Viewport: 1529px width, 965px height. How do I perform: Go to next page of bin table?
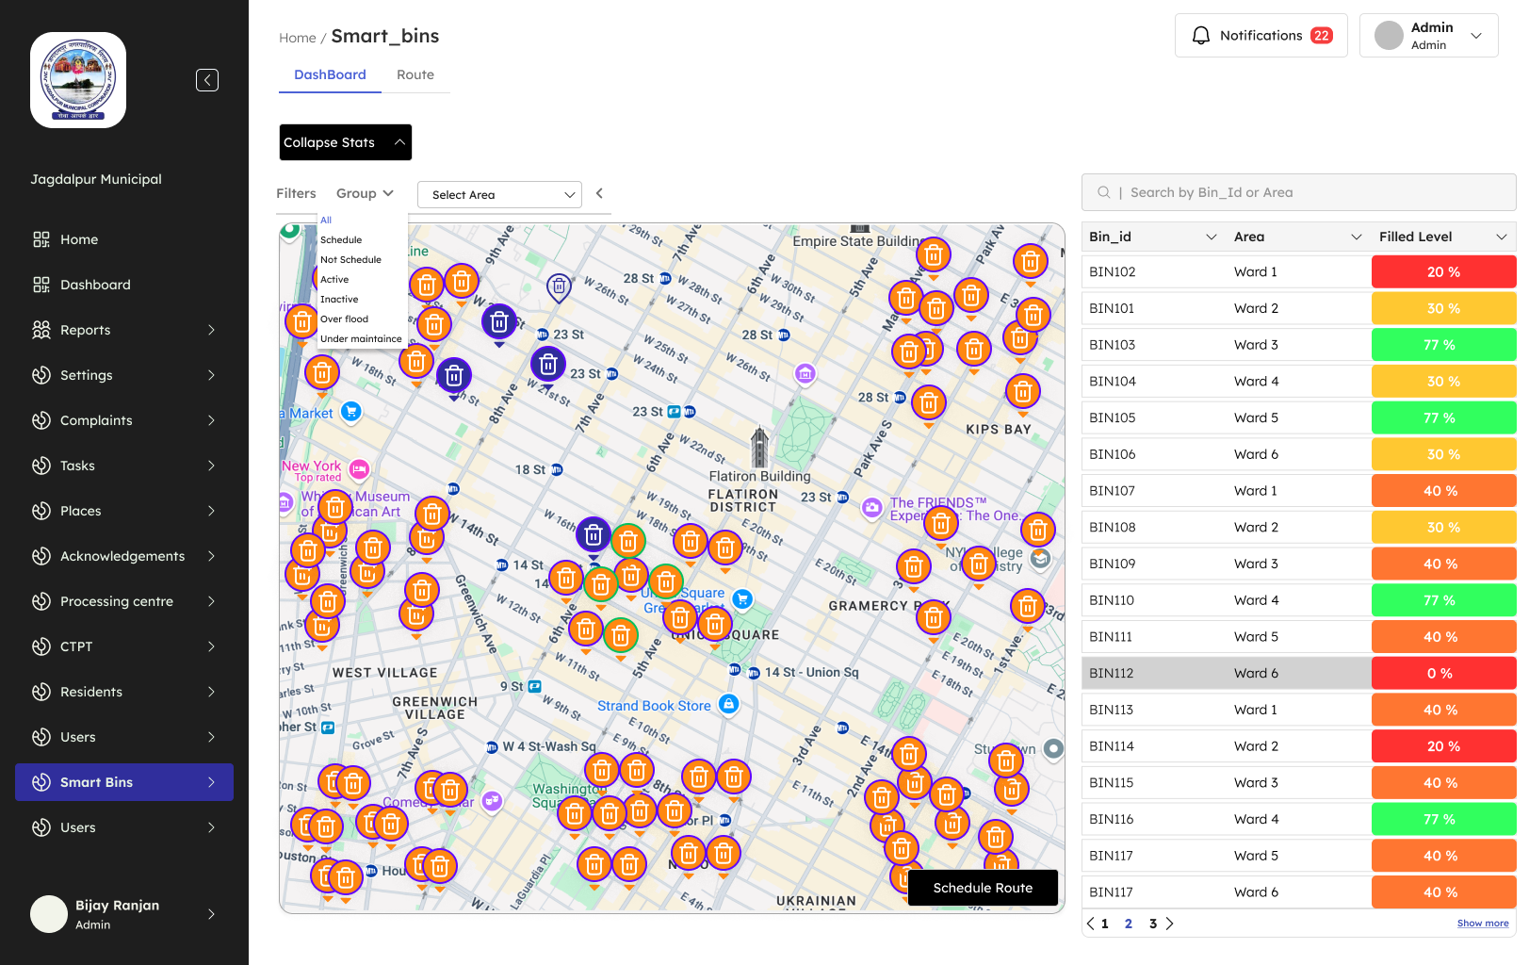point(1169,924)
